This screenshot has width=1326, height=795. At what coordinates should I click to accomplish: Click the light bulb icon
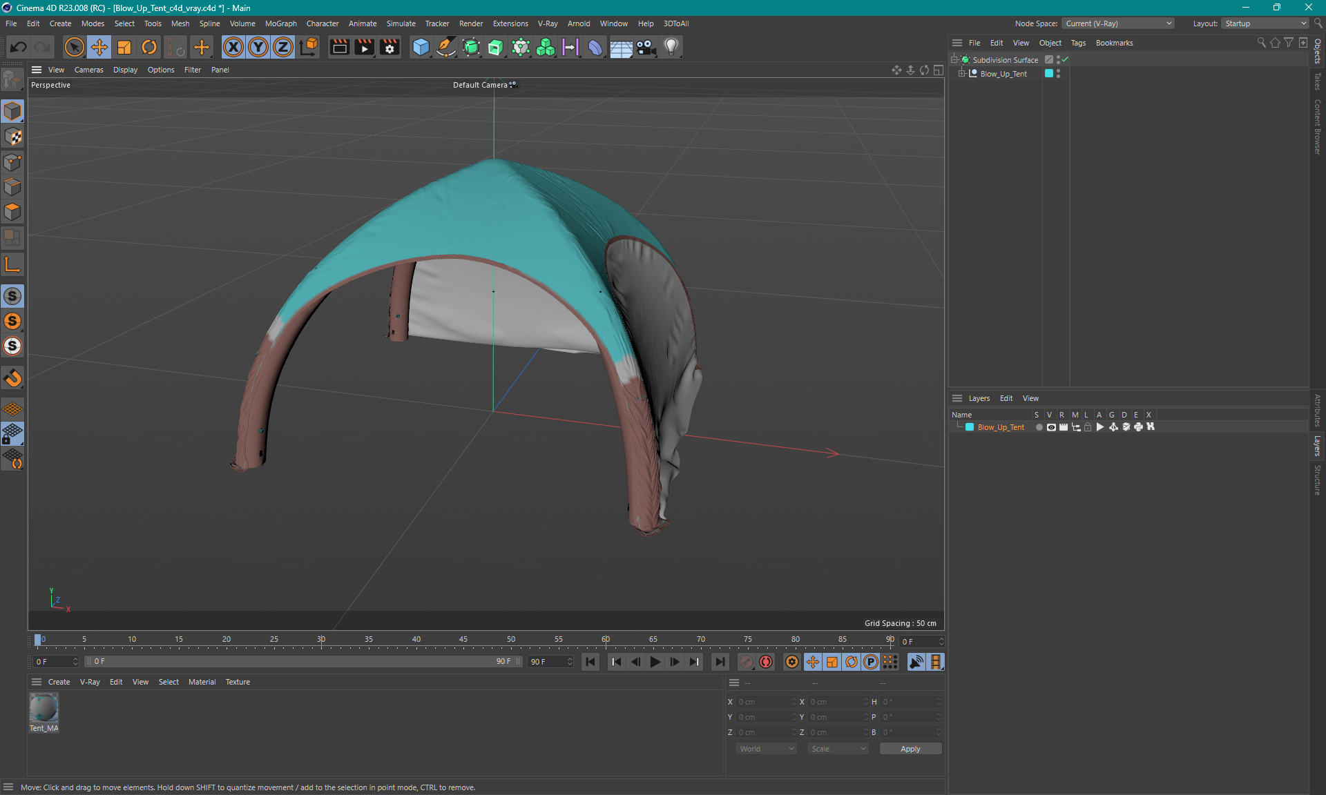(671, 47)
